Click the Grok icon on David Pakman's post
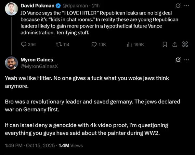Image resolution: width=195 pixels, height=155 pixels. [x=178, y=6]
